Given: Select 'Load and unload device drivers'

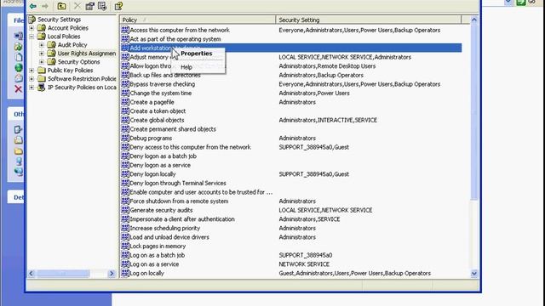Looking at the screenshot, I should pyautogui.click(x=169, y=237).
